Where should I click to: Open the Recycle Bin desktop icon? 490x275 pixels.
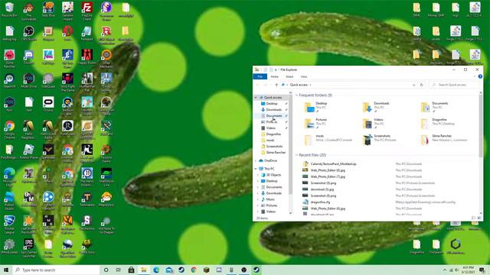pyautogui.click(x=9, y=10)
